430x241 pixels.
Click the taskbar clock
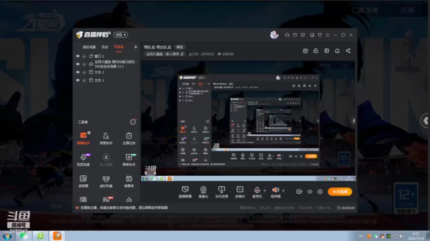pos(415,236)
